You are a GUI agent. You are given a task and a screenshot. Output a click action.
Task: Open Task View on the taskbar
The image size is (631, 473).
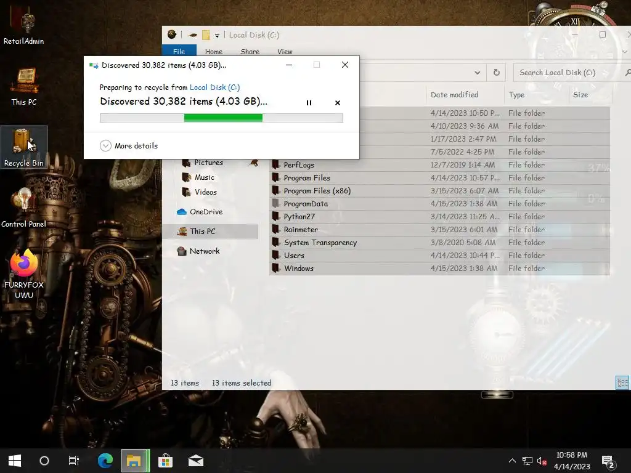pos(74,461)
